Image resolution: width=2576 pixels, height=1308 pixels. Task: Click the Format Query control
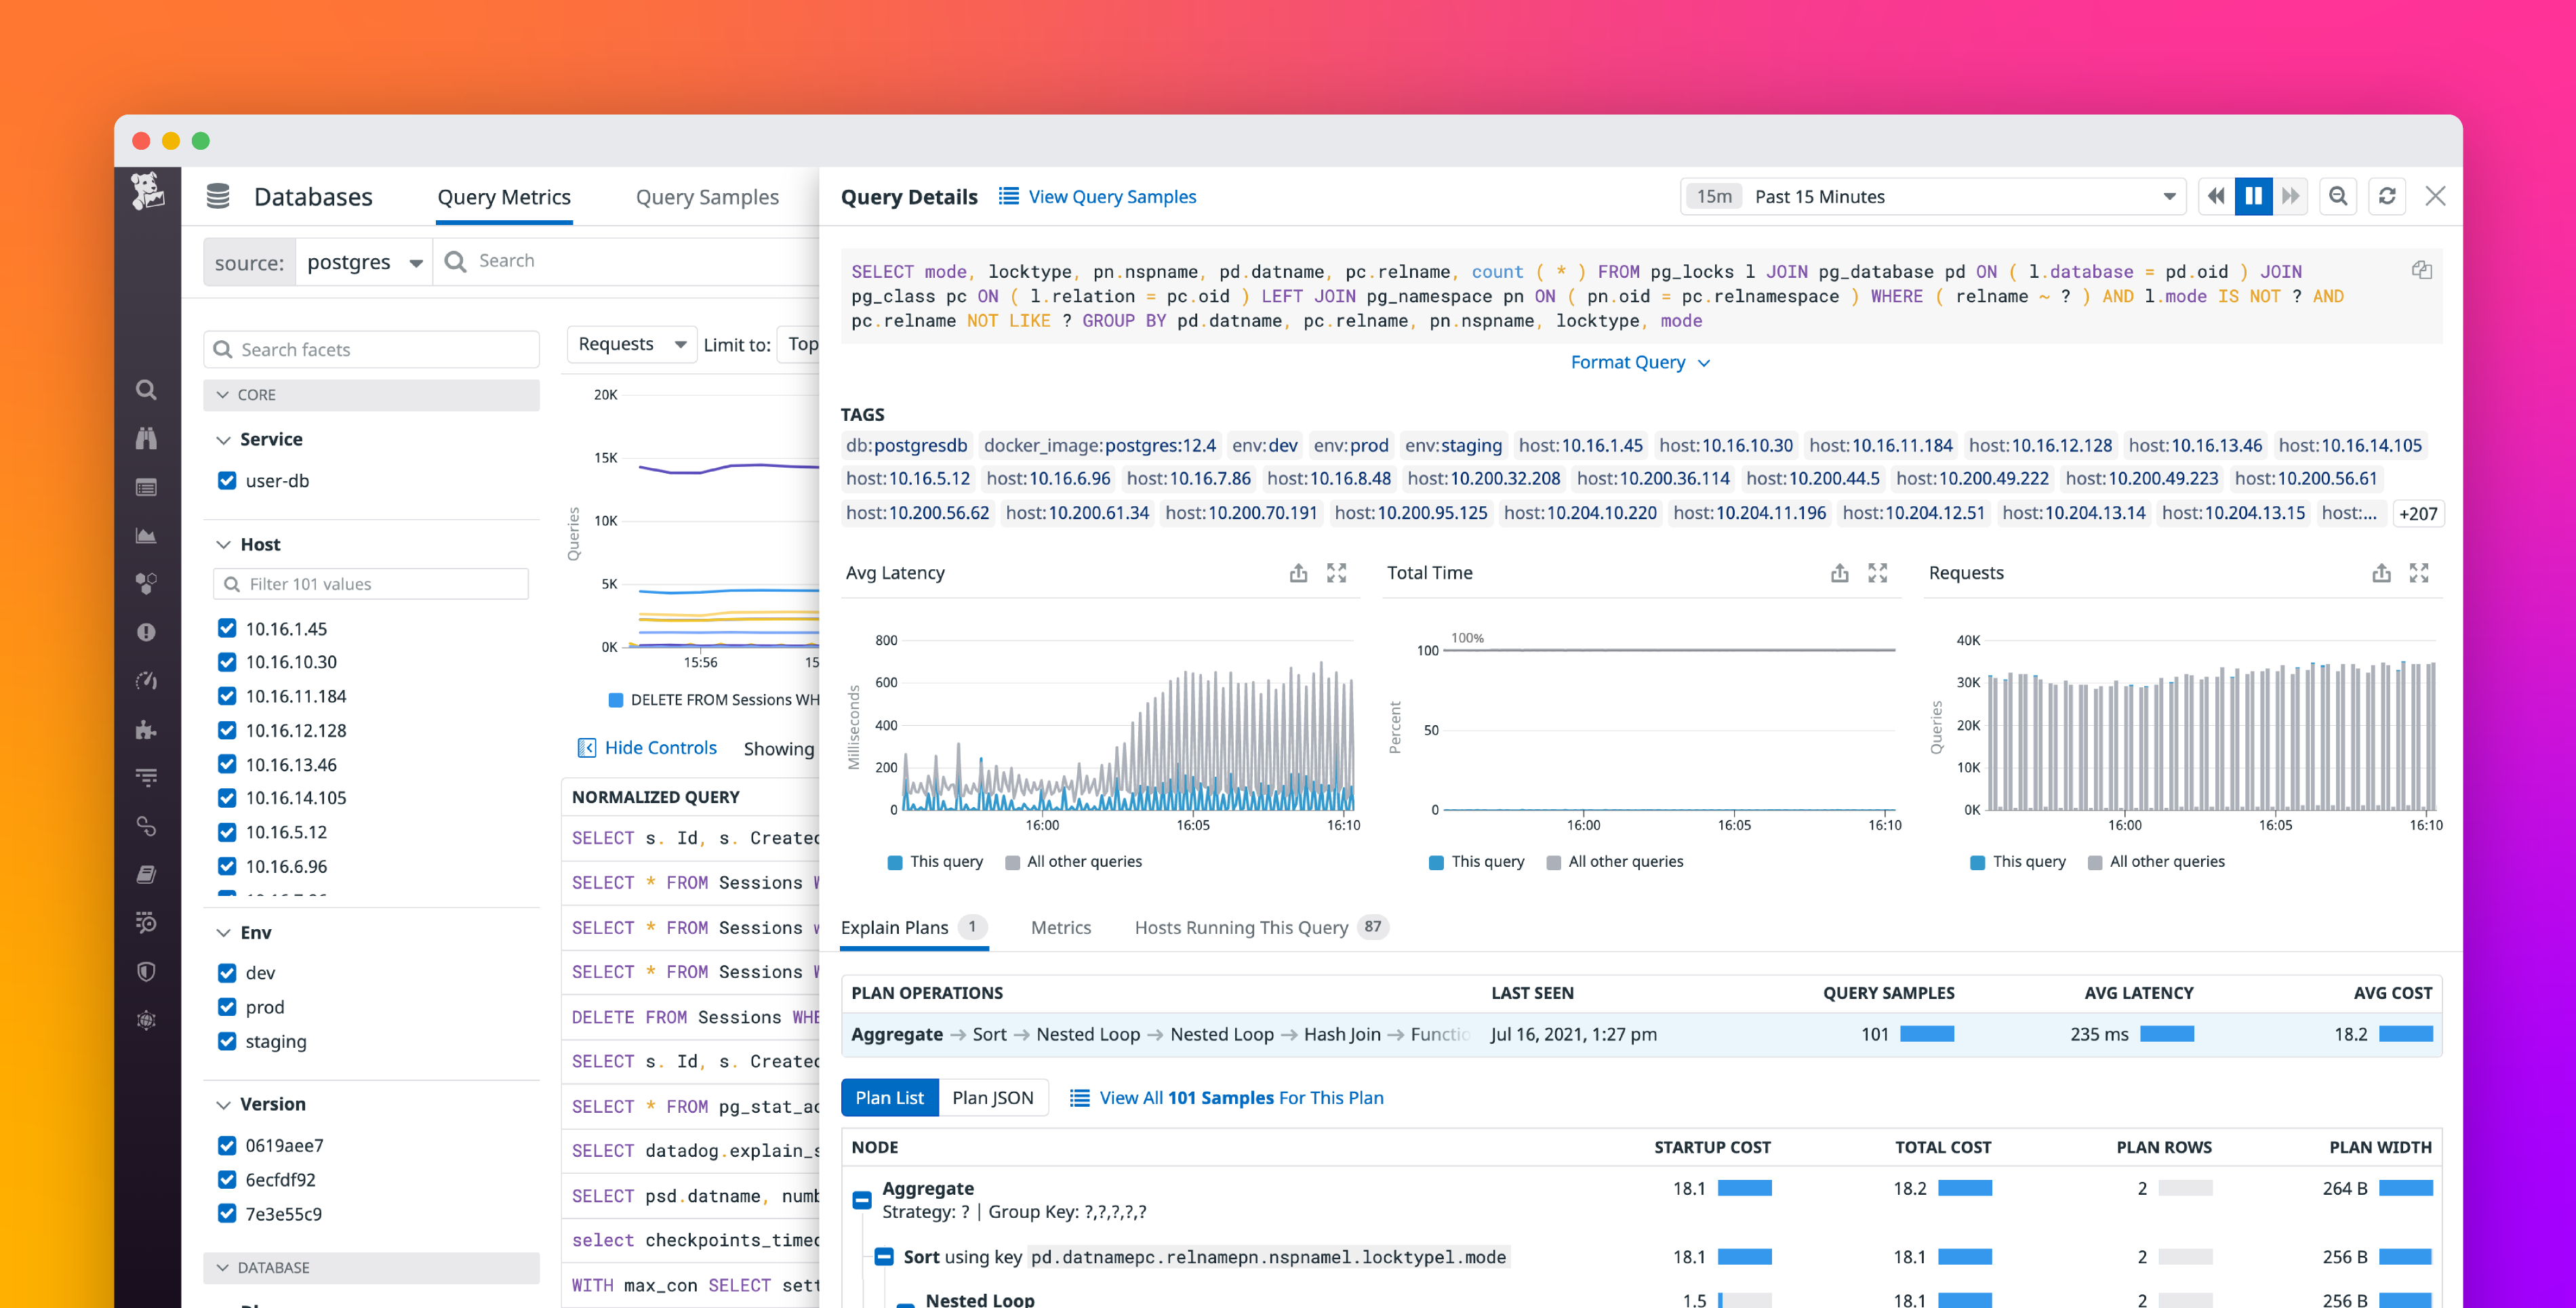tap(1640, 362)
